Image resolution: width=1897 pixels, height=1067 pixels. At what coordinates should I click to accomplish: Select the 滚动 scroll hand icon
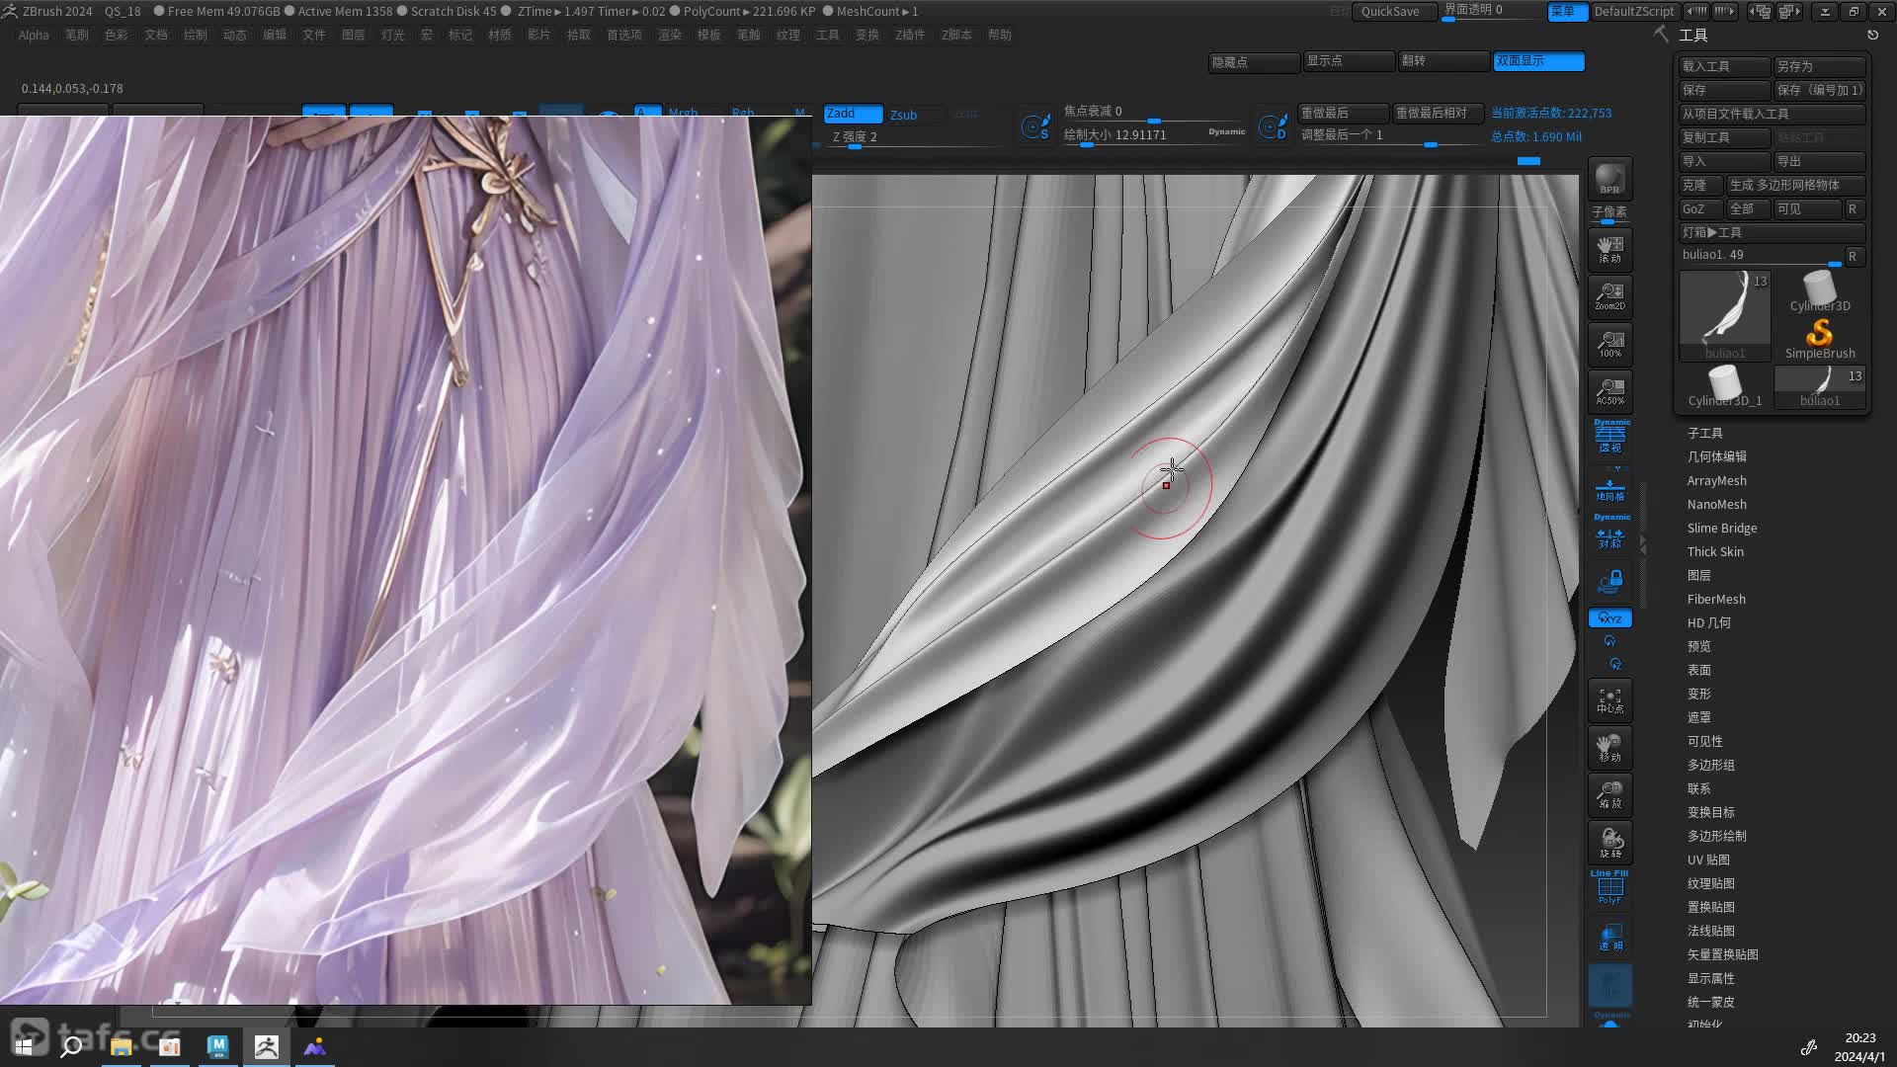click(x=1609, y=249)
